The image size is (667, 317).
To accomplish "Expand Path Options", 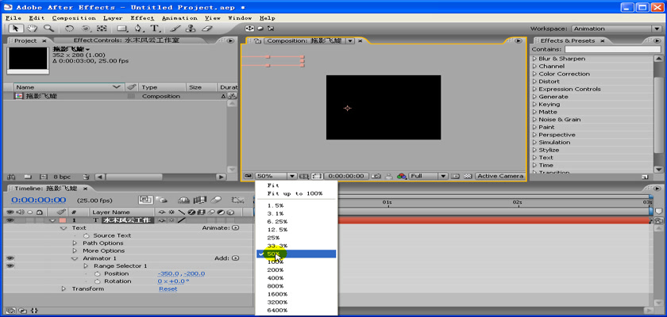I will coord(75,243).
